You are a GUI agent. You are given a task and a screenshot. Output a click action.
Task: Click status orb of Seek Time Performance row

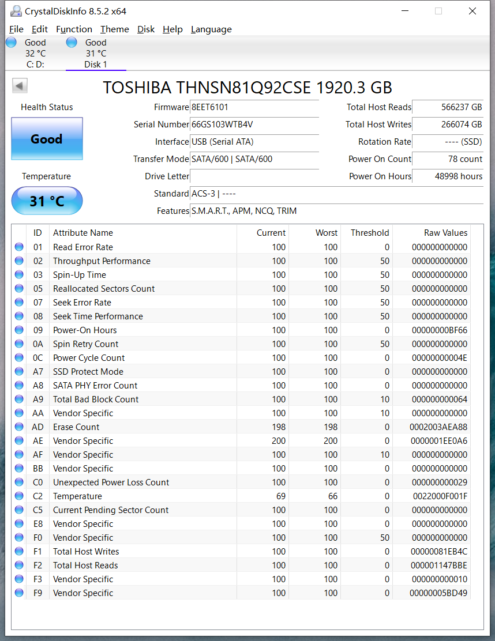click(19, 316)
